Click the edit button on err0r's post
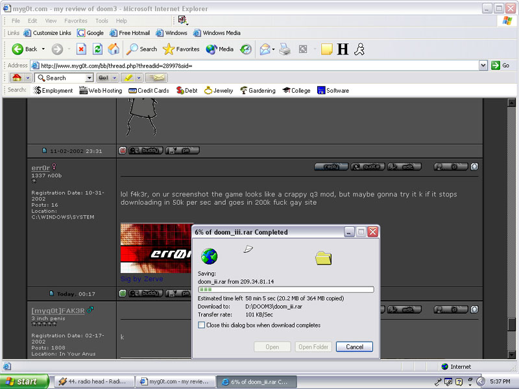 click(x=404, y=167)
